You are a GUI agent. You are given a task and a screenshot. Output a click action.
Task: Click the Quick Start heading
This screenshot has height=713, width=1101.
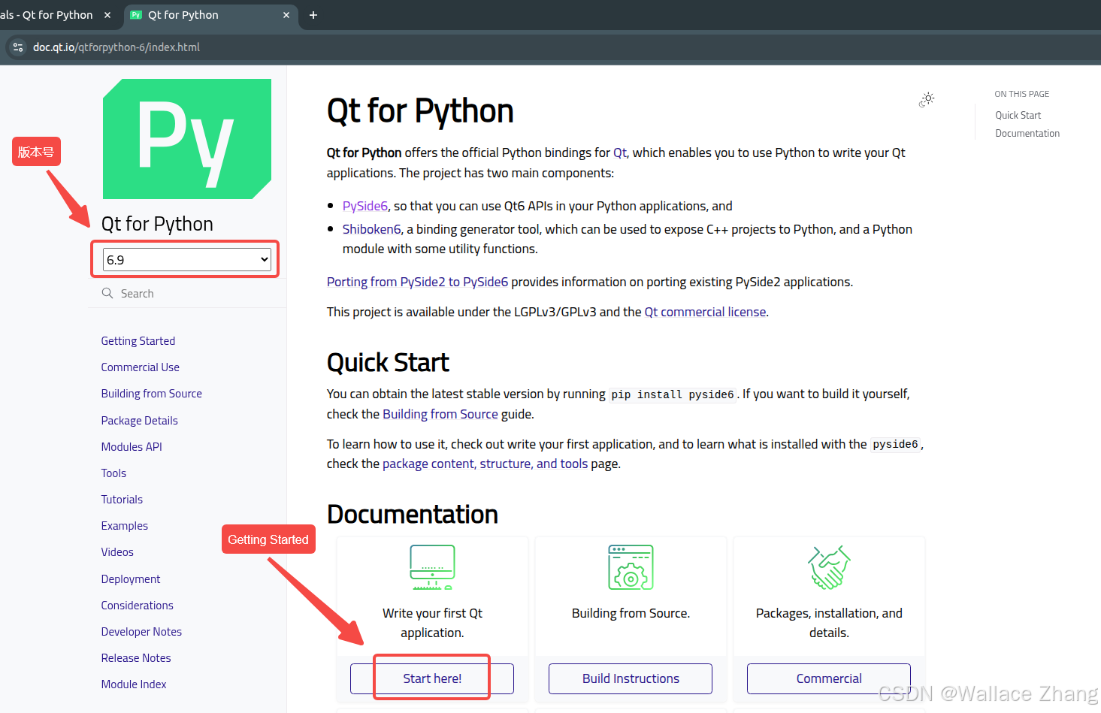coord(388,363)
